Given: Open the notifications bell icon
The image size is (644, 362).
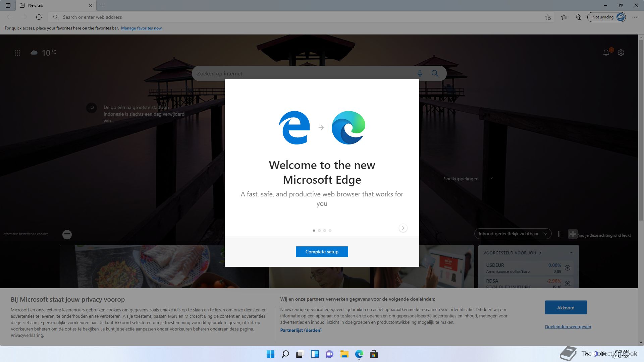Looking at the screenshot, I should 606,53.
